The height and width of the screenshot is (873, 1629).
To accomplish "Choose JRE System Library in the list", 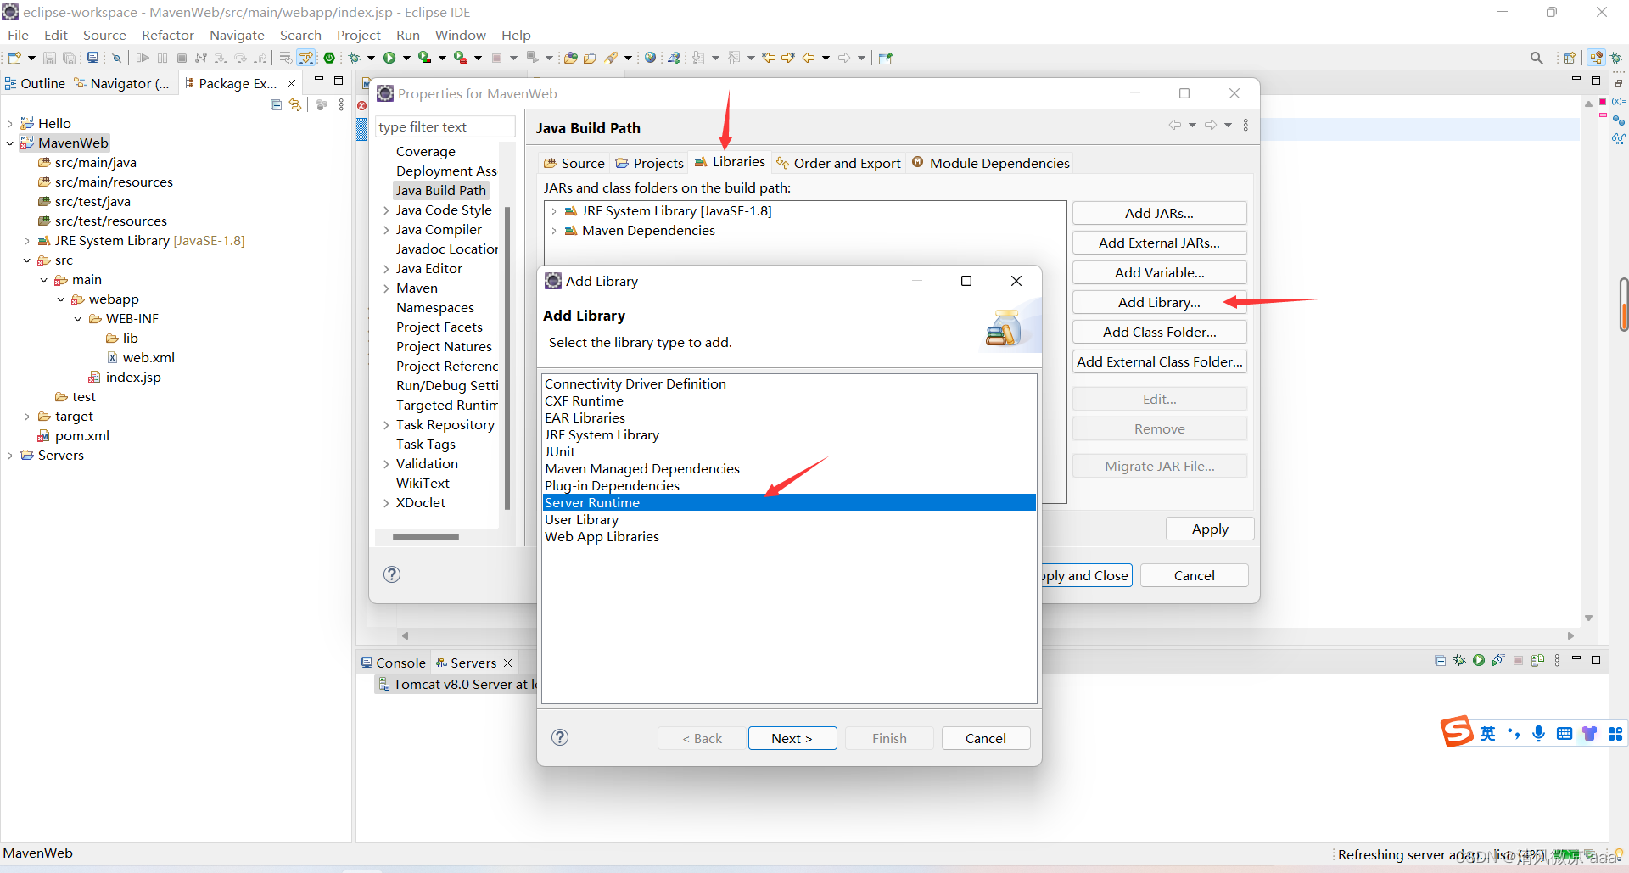I will click(x=602, y=434).
